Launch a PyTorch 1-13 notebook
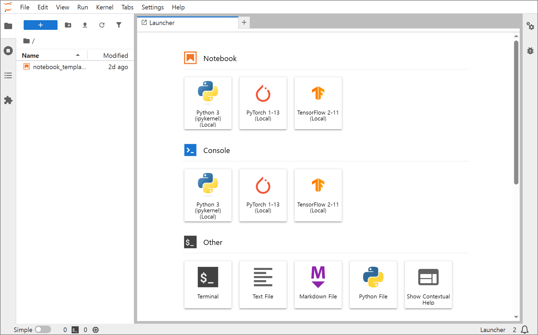Screen dimensions: 538x335 coord(263,103)
